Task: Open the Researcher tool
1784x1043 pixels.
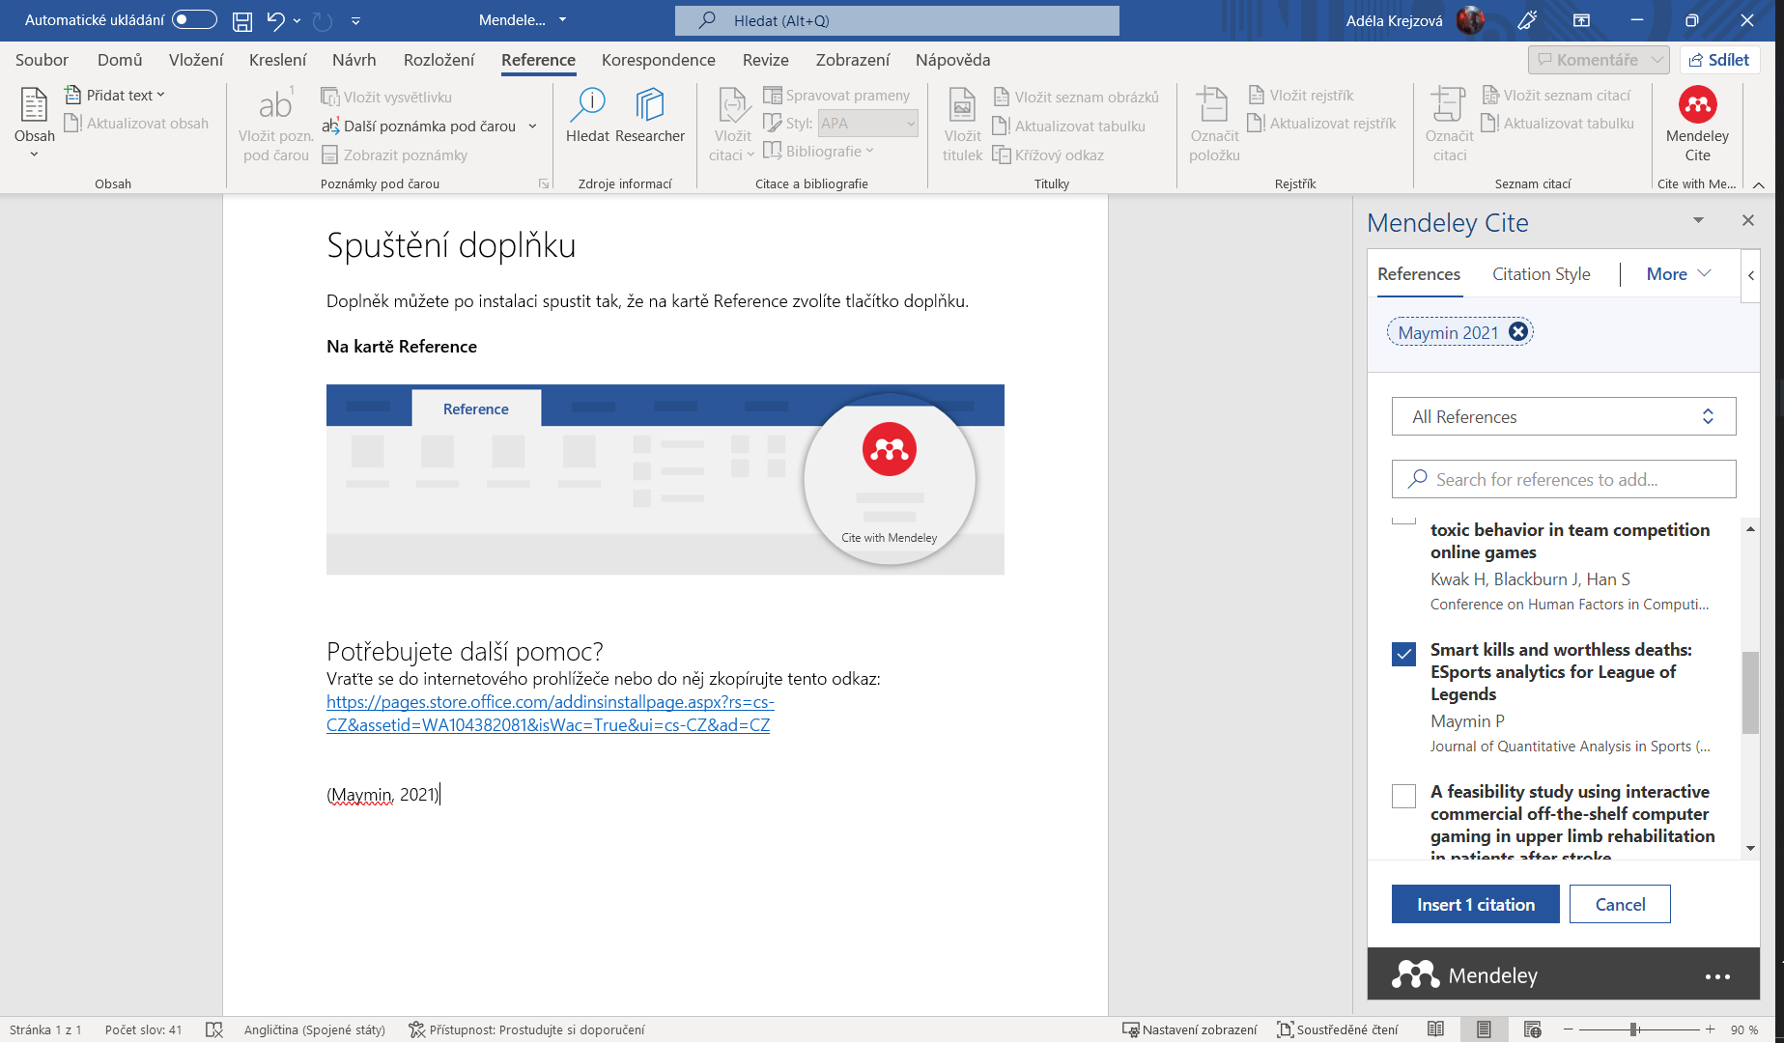Action: pyautogui.click(x=650, y=116)
